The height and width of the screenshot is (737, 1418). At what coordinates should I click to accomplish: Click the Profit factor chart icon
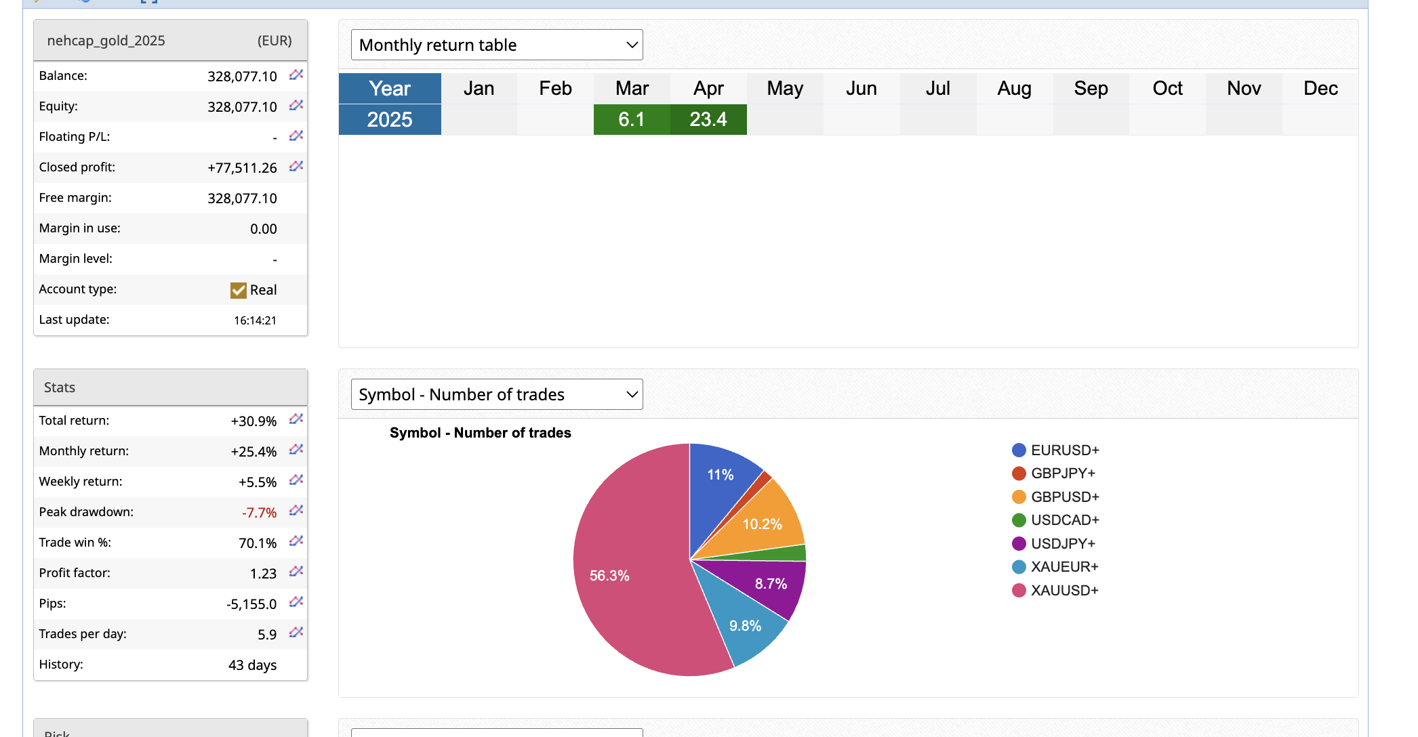296,572
